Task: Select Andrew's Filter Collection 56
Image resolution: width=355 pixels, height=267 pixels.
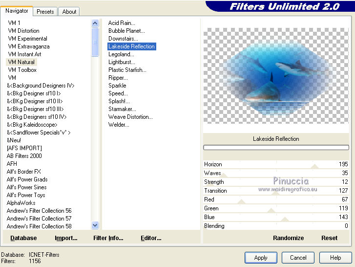Action: coord(39,211)
